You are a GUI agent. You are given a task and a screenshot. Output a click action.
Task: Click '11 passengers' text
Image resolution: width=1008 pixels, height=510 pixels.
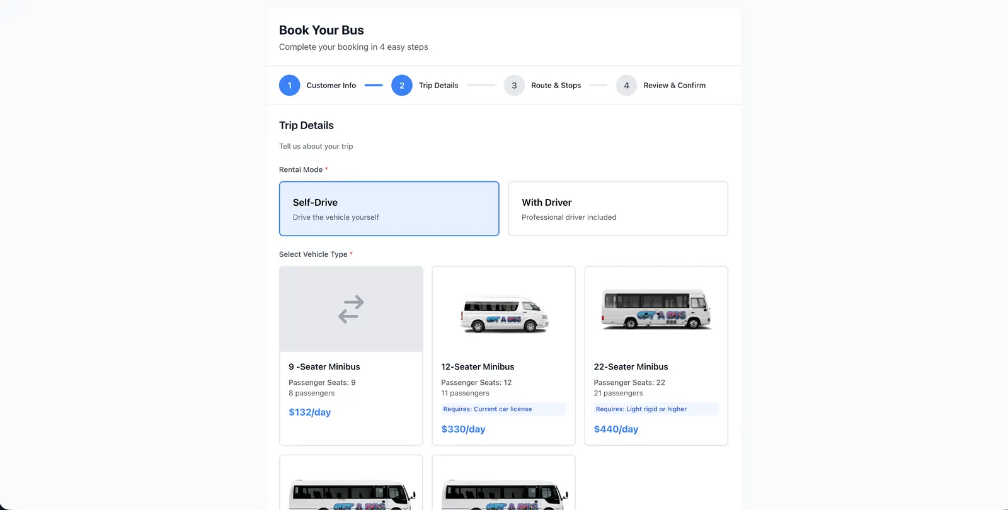[x=465, y=394]
